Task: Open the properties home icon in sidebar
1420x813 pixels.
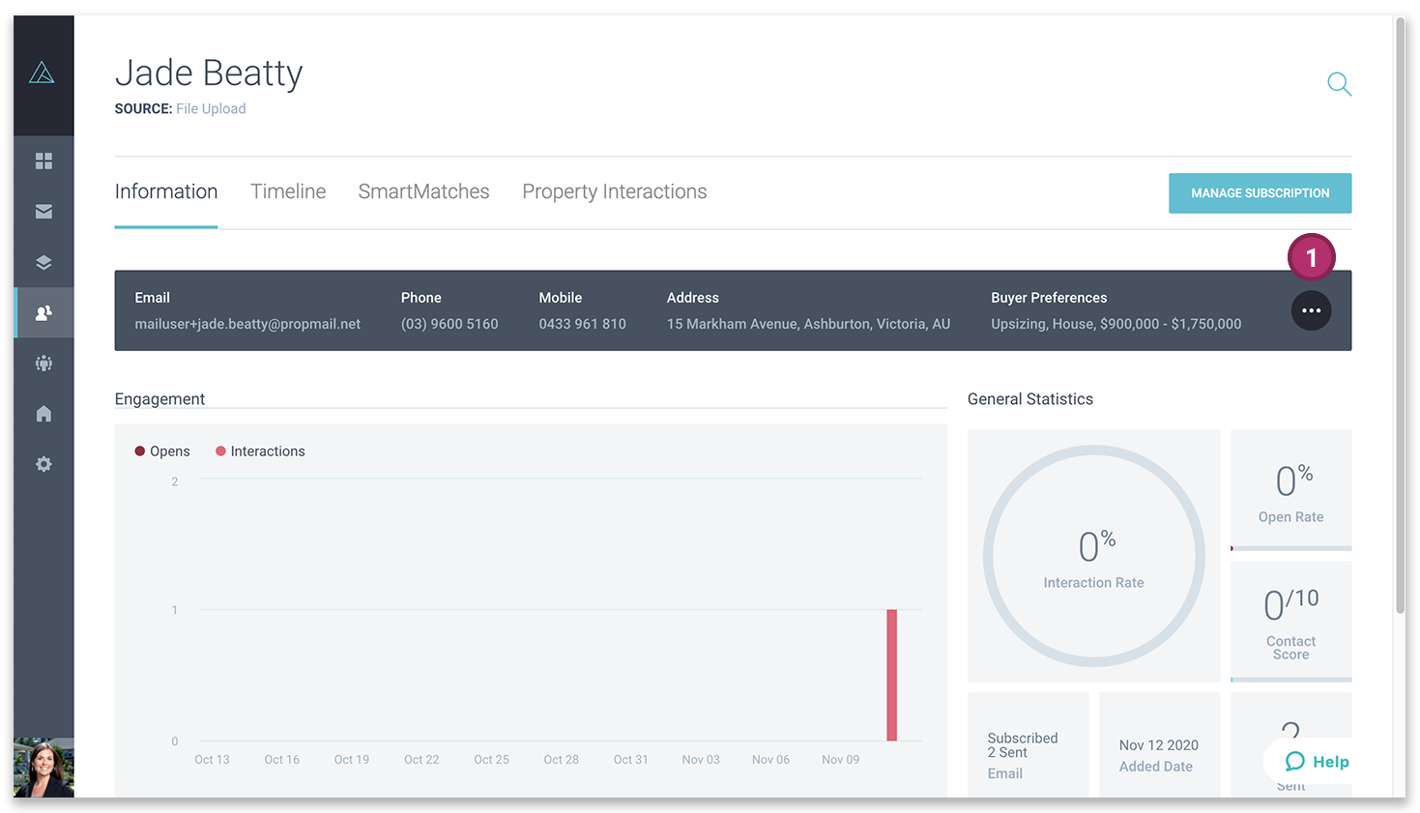Action: [x=43, y=413]
